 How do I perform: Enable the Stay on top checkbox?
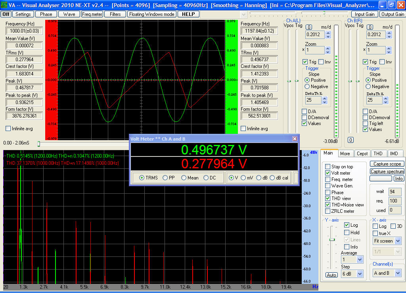pyautogui.click(x=327, y=167)
